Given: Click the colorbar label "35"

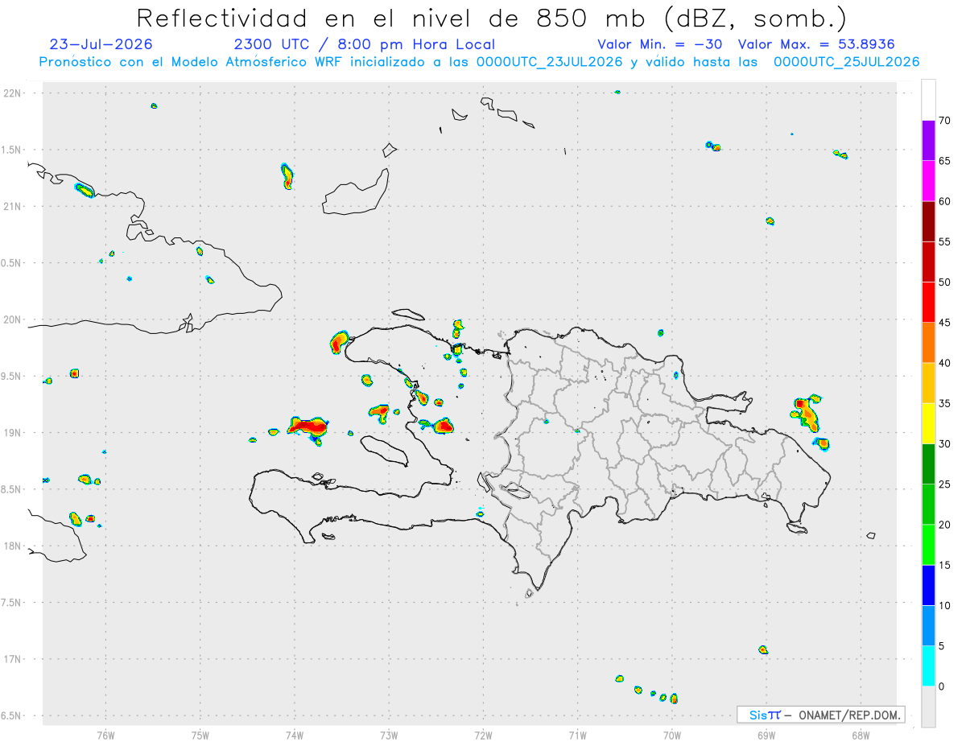Looking at the screenshot, I should pos(944,403).
